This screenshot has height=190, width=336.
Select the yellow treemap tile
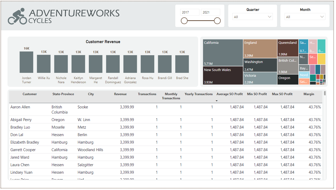pos(321,59)
